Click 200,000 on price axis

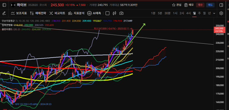coord(219,68)
